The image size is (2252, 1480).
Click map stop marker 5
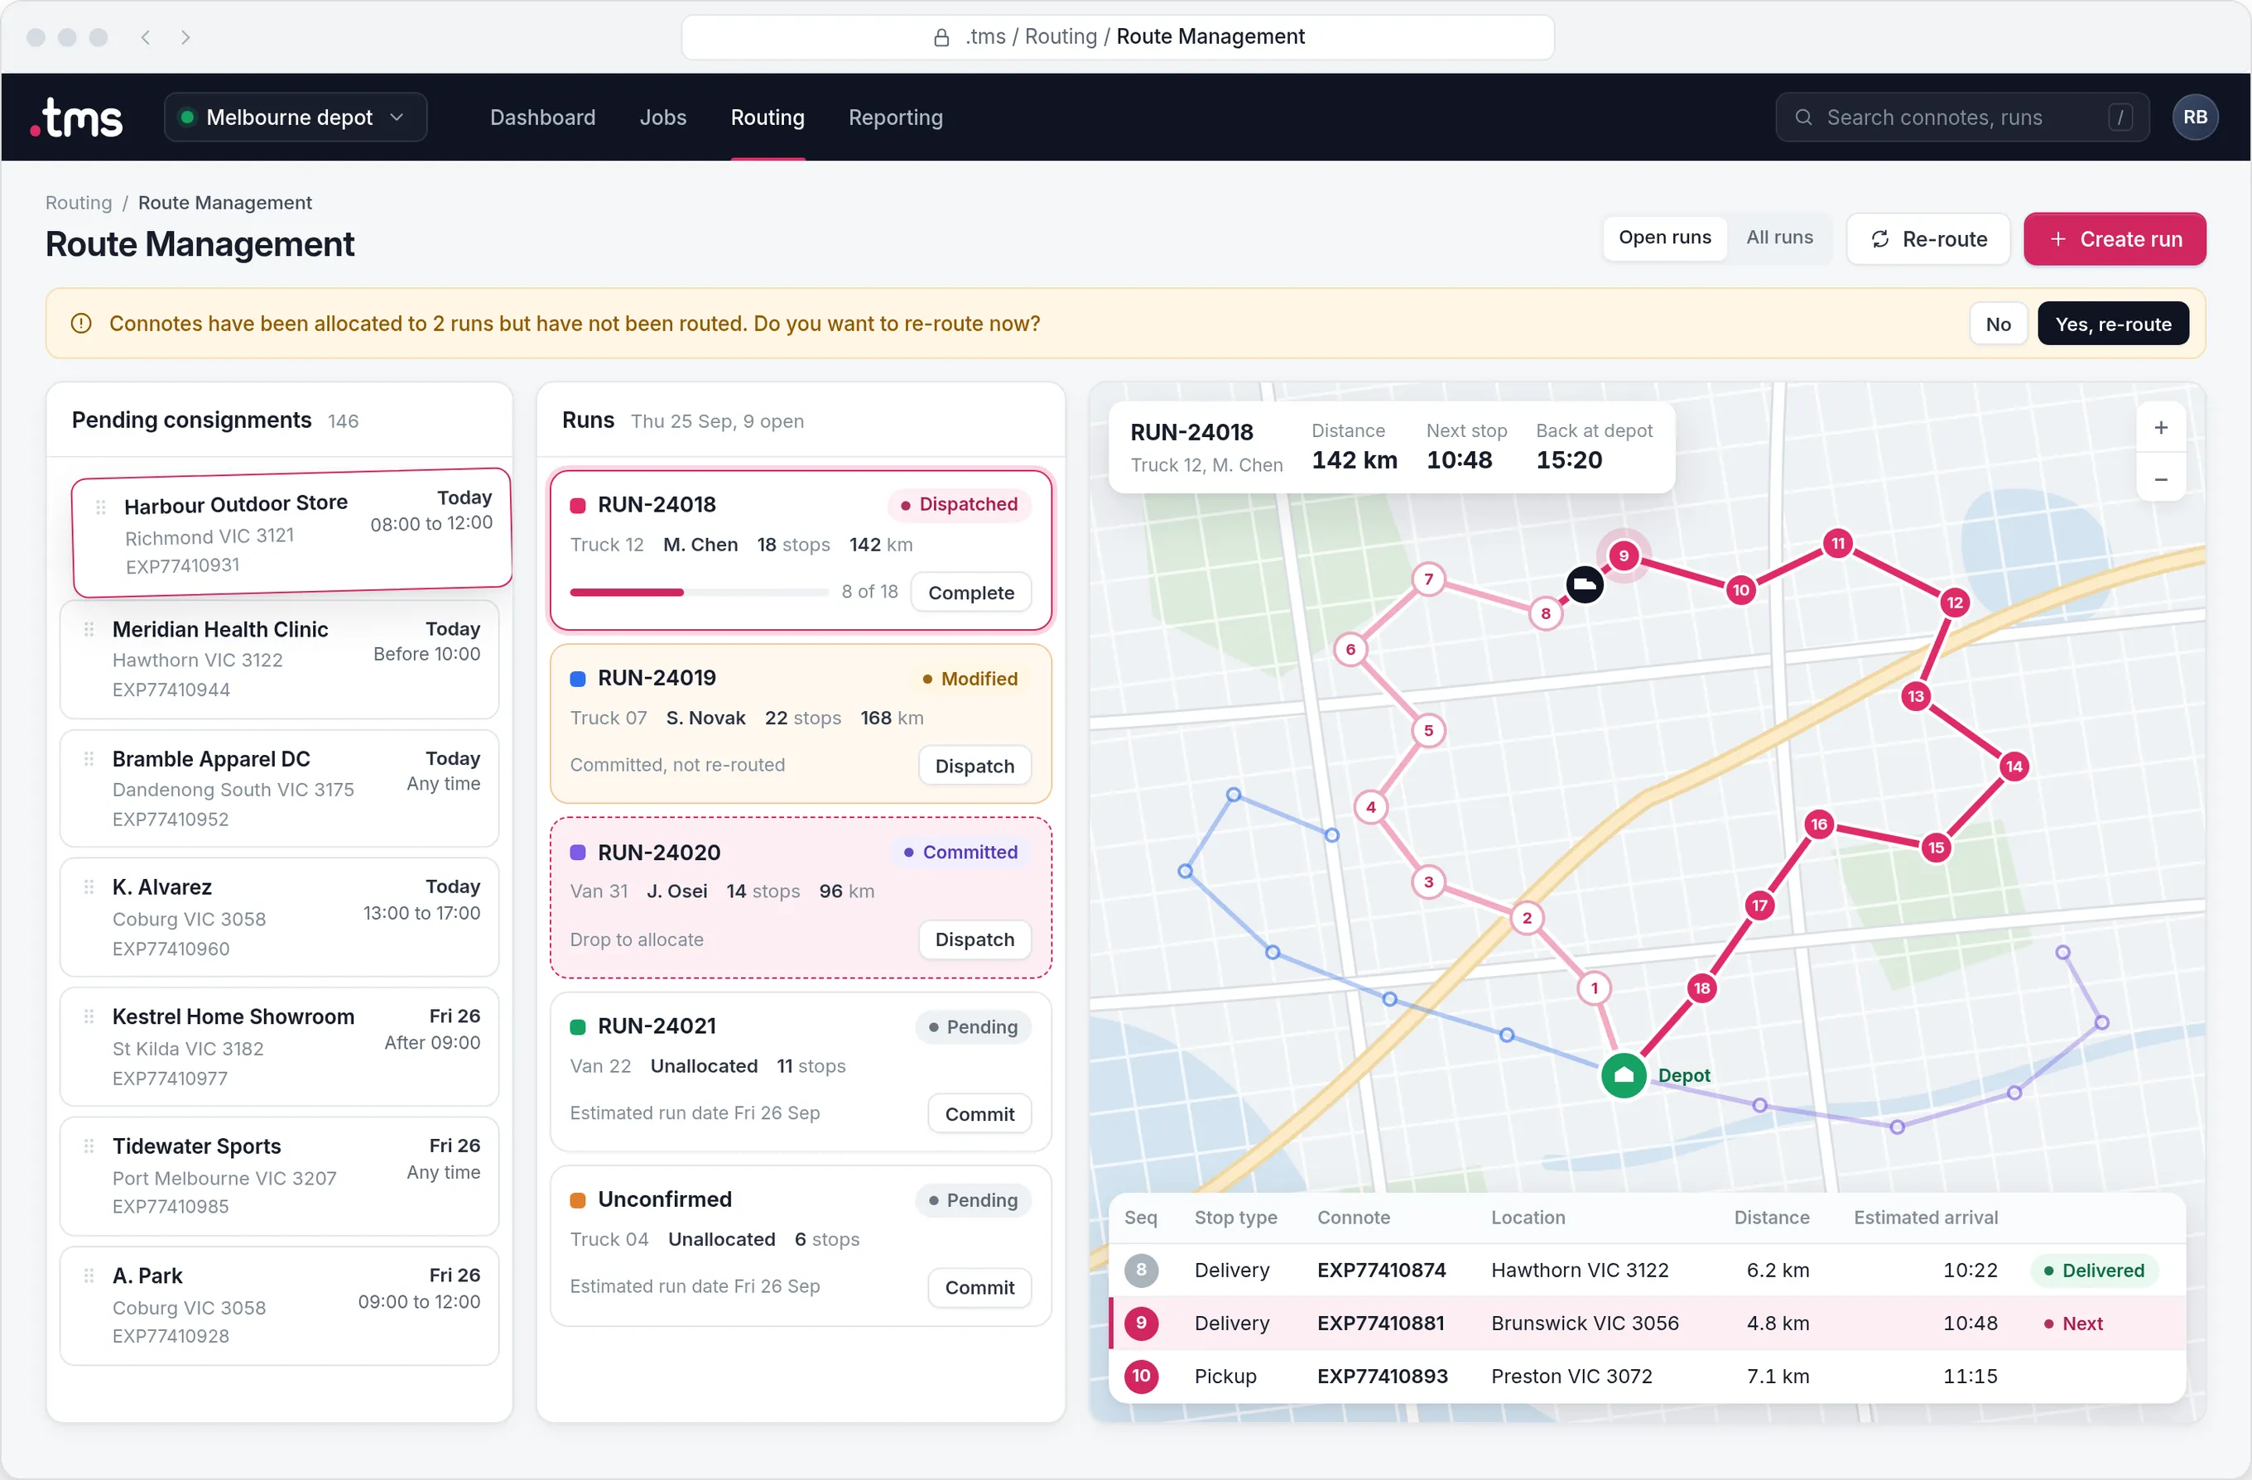point(1429,731)
